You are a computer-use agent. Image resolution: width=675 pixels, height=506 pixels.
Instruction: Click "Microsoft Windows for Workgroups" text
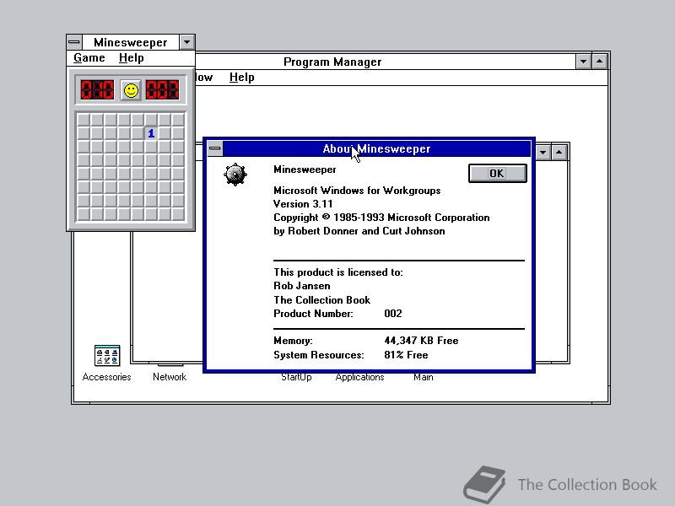[357, 191]
